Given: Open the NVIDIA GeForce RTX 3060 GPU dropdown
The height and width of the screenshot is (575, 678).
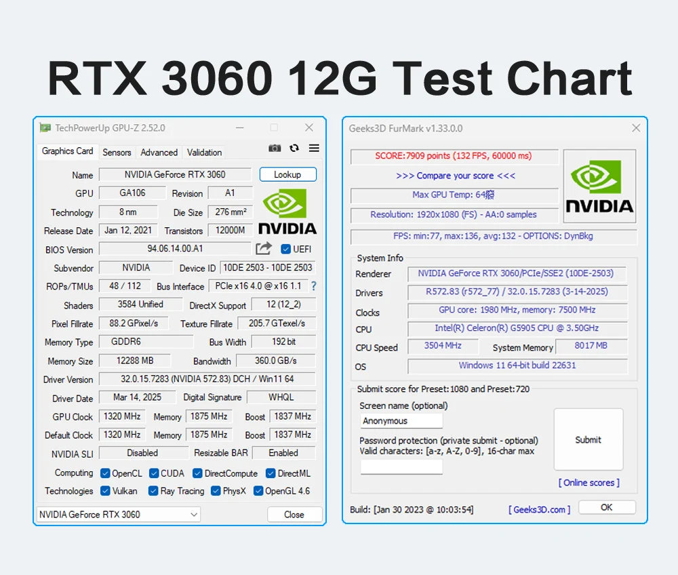Looking at the screenshot, I should click(x=119, y=515).
